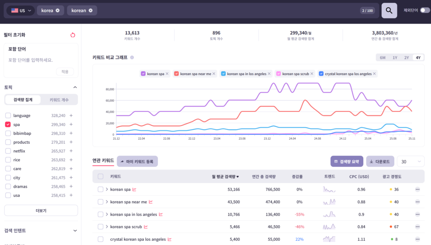Click the info icon beside 키워드 비교 그래프

[132, 58]
